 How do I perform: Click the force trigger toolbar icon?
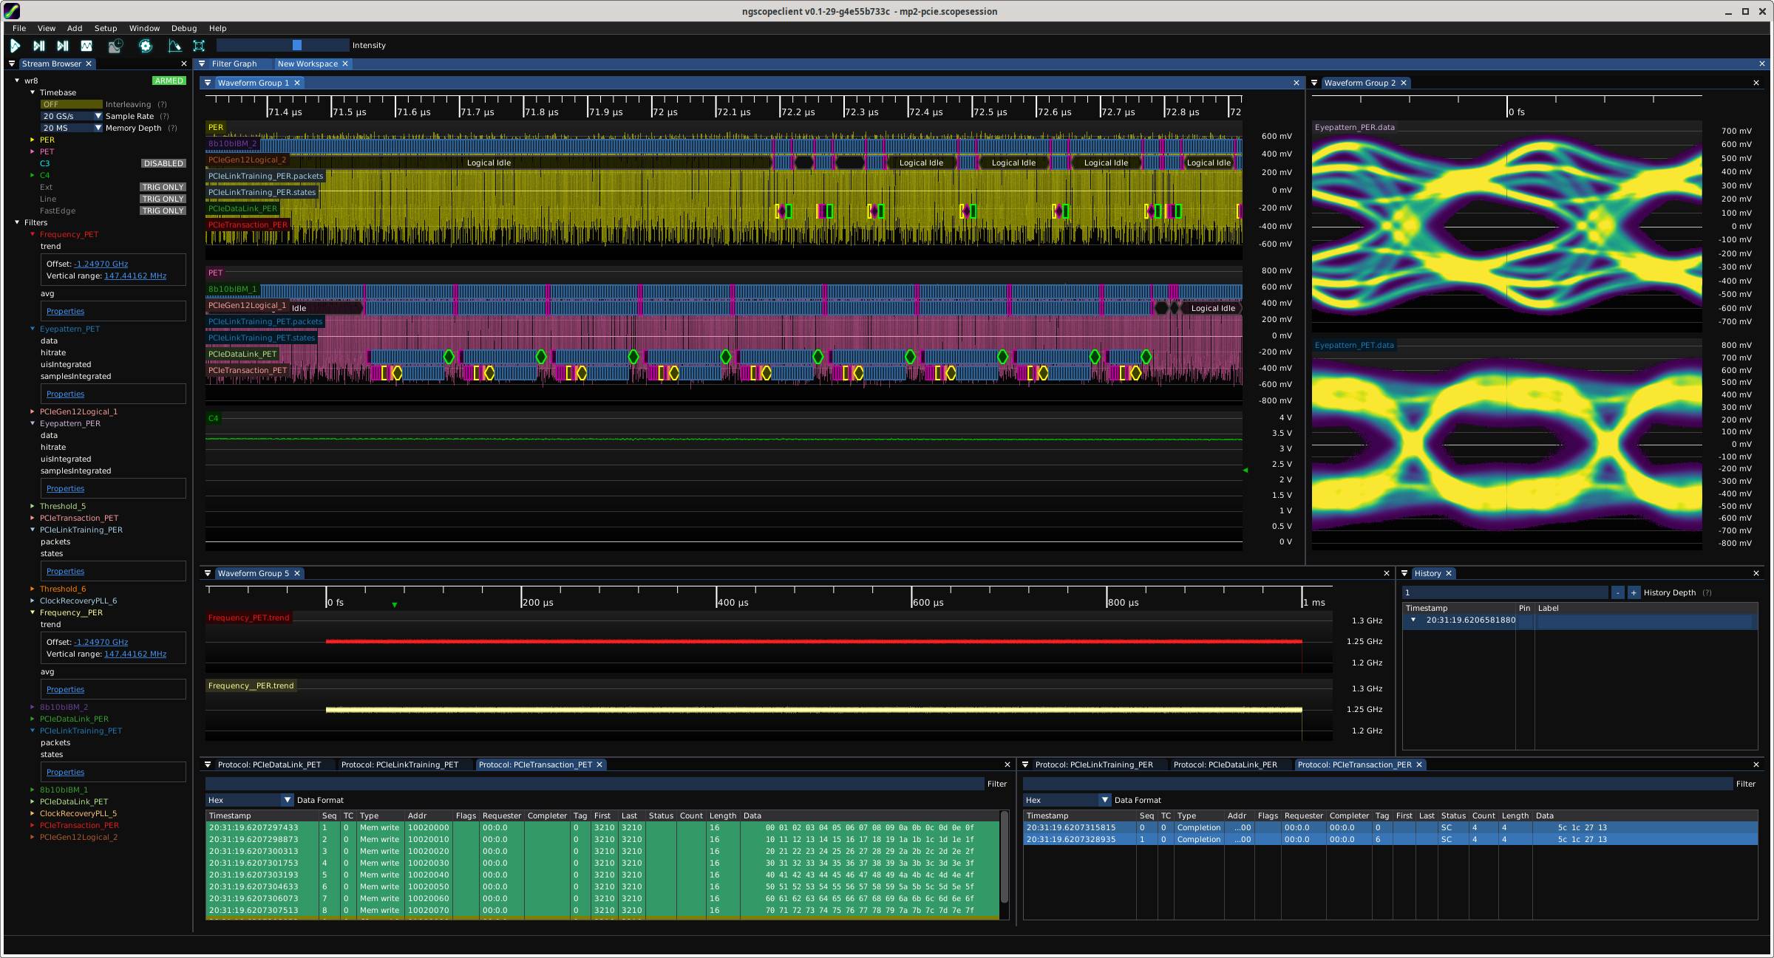(x=63, y=46)
